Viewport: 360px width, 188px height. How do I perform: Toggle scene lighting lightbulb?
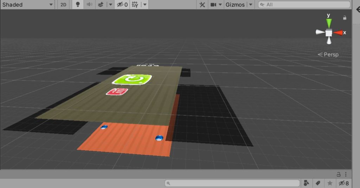click(78, 5)
